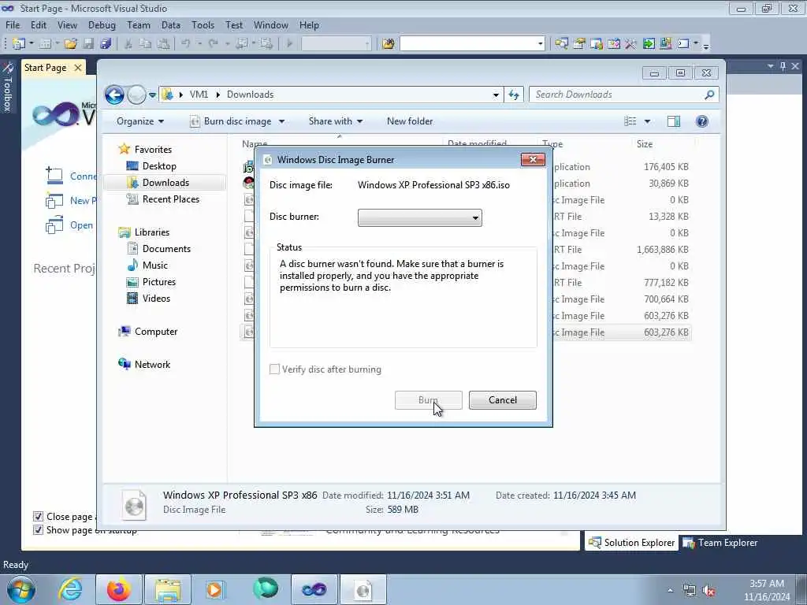Screen dimensions: 807x605
Task: Close the Start Page tab
Action: (78, 68)
